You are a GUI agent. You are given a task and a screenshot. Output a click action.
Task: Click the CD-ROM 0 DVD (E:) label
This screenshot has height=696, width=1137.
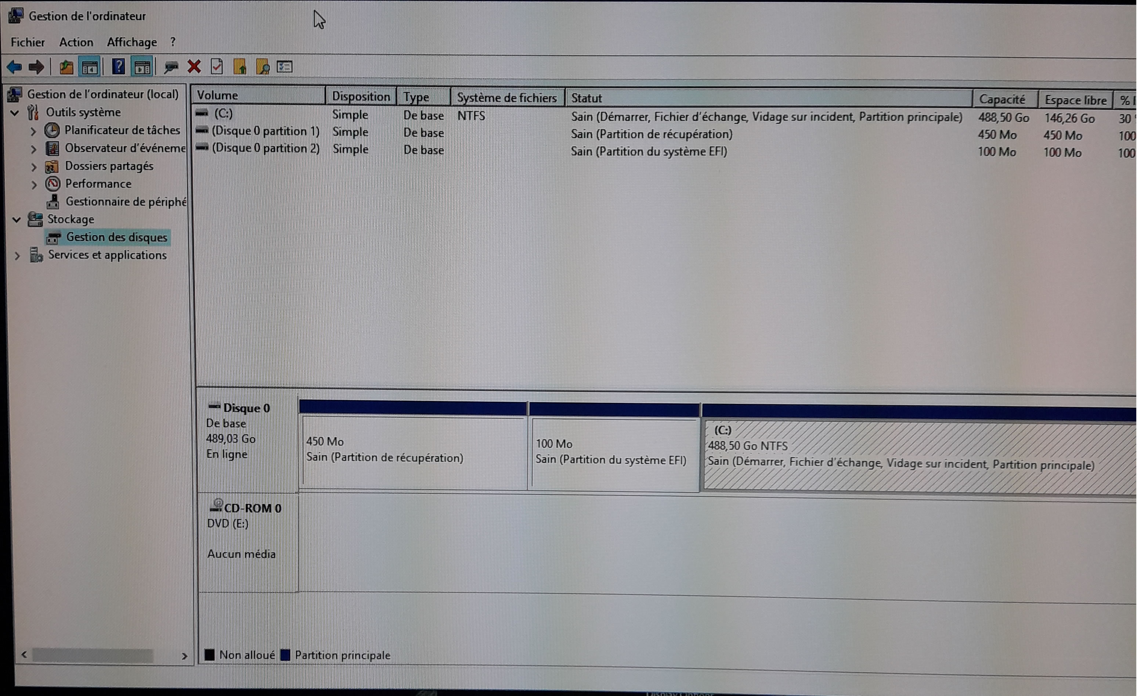245,516
